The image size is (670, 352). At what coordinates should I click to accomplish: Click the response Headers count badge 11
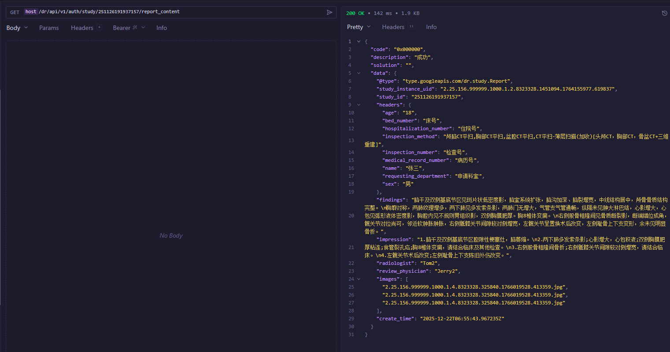click(411, 26)
